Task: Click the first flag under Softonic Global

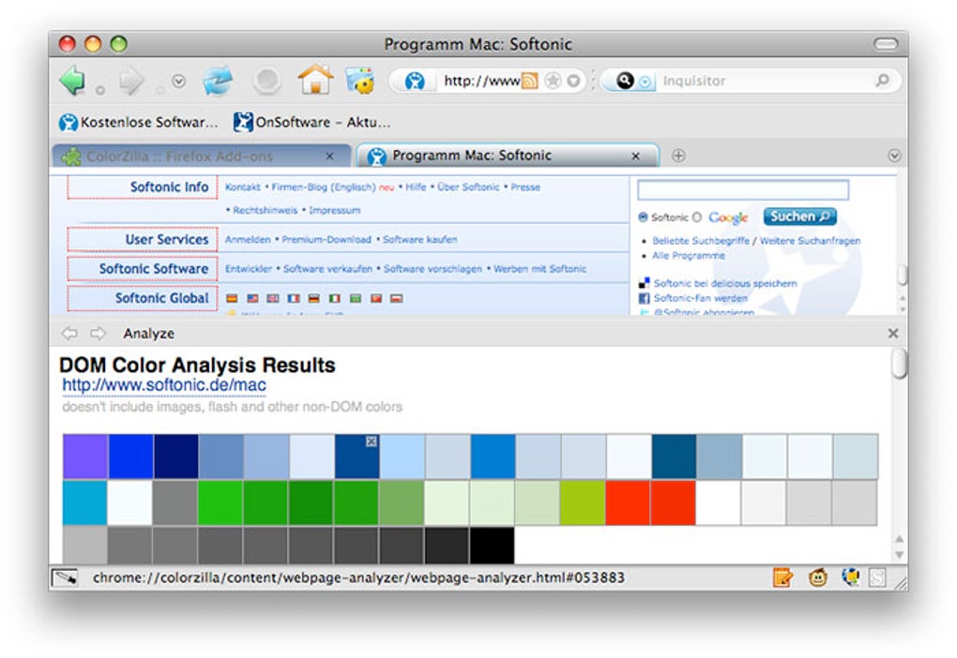Action: (232, 298)
